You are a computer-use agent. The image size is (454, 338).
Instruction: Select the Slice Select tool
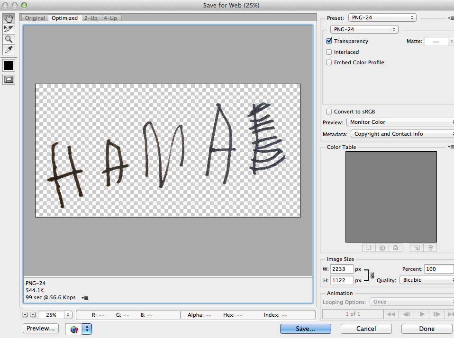pos(9,29)
